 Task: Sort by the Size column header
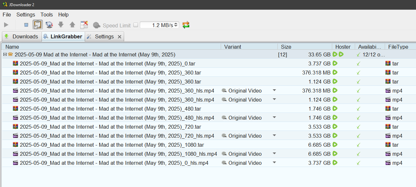point(305,47)
